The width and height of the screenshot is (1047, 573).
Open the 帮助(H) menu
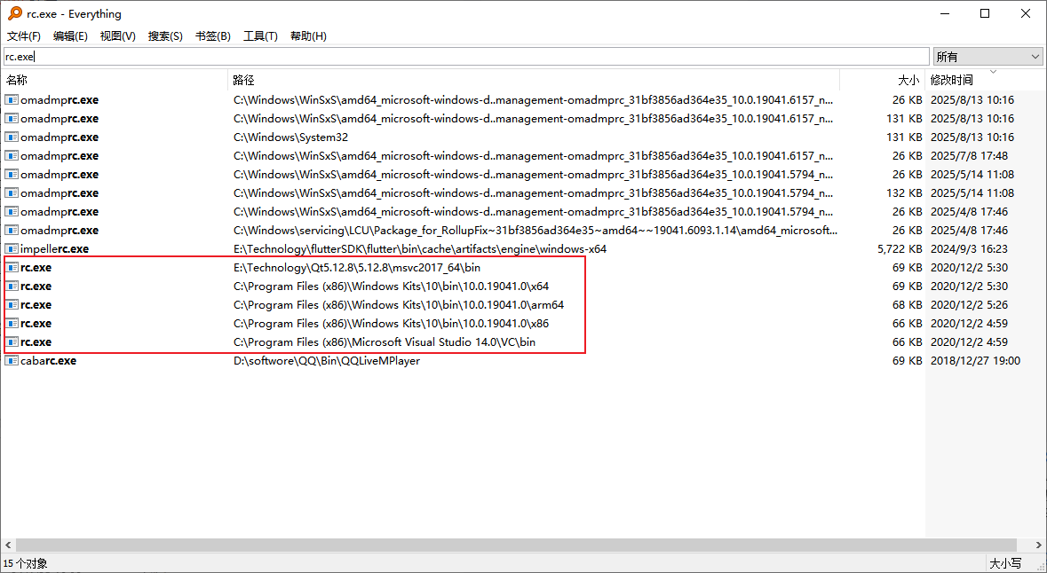[308, 36]
